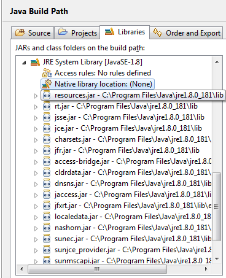
Task: Switch to the Source tab
Action: click(33, 33)
